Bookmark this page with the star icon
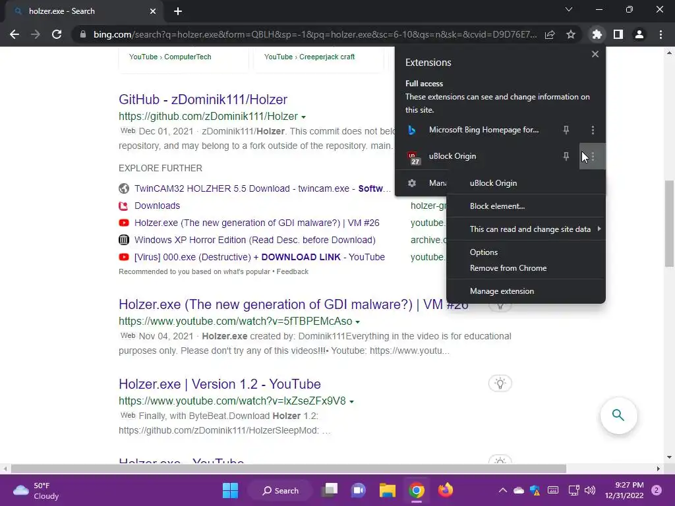This screenshot has width=675, height=506. 571,34
